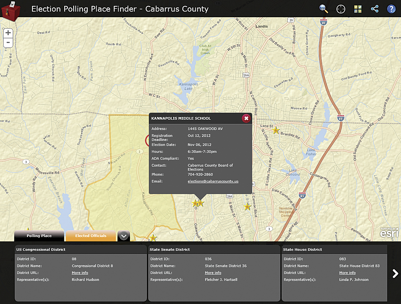Click representative Linda P. Johnson

[x=354, y=280]
